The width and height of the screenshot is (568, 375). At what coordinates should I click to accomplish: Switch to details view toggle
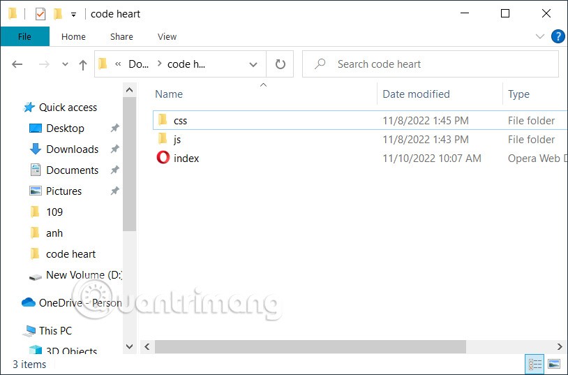click(535, 364)
